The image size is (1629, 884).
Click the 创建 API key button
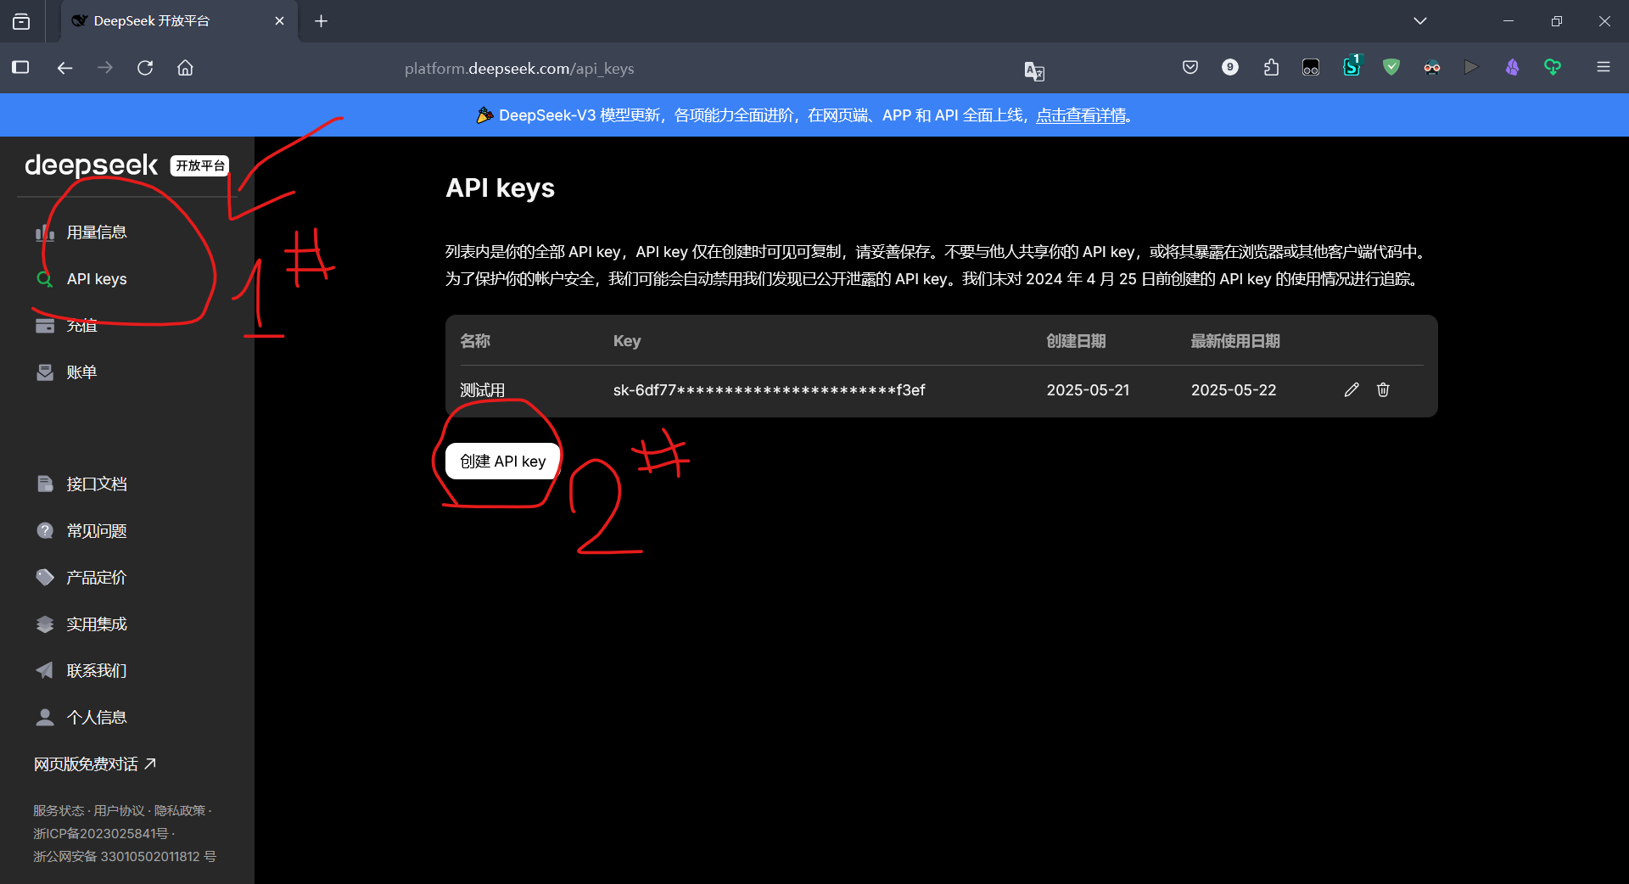click(501, 461)
